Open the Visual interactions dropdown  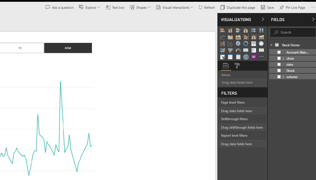click(x=175, y=8)
